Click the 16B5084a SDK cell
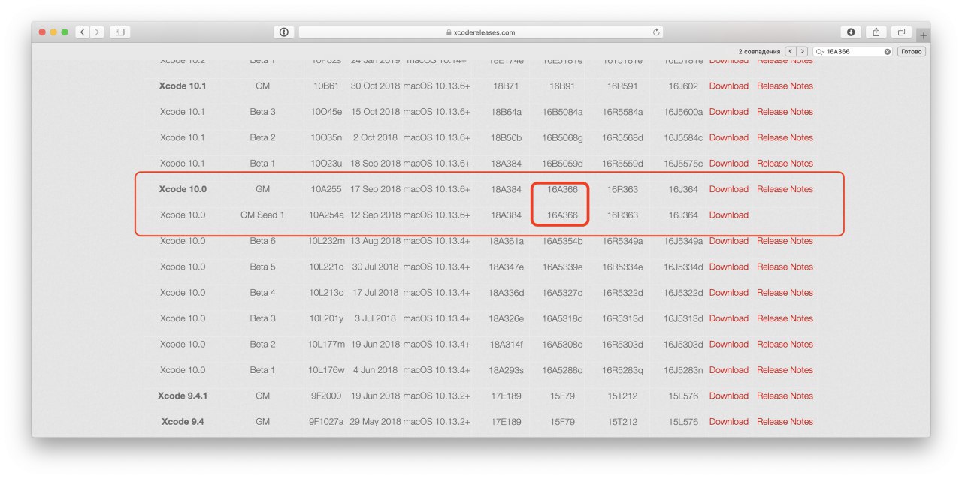 (x=562, y=112)
